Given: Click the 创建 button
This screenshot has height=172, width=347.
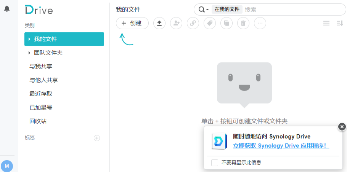Looking at the screenshot, I should point(132,23).
